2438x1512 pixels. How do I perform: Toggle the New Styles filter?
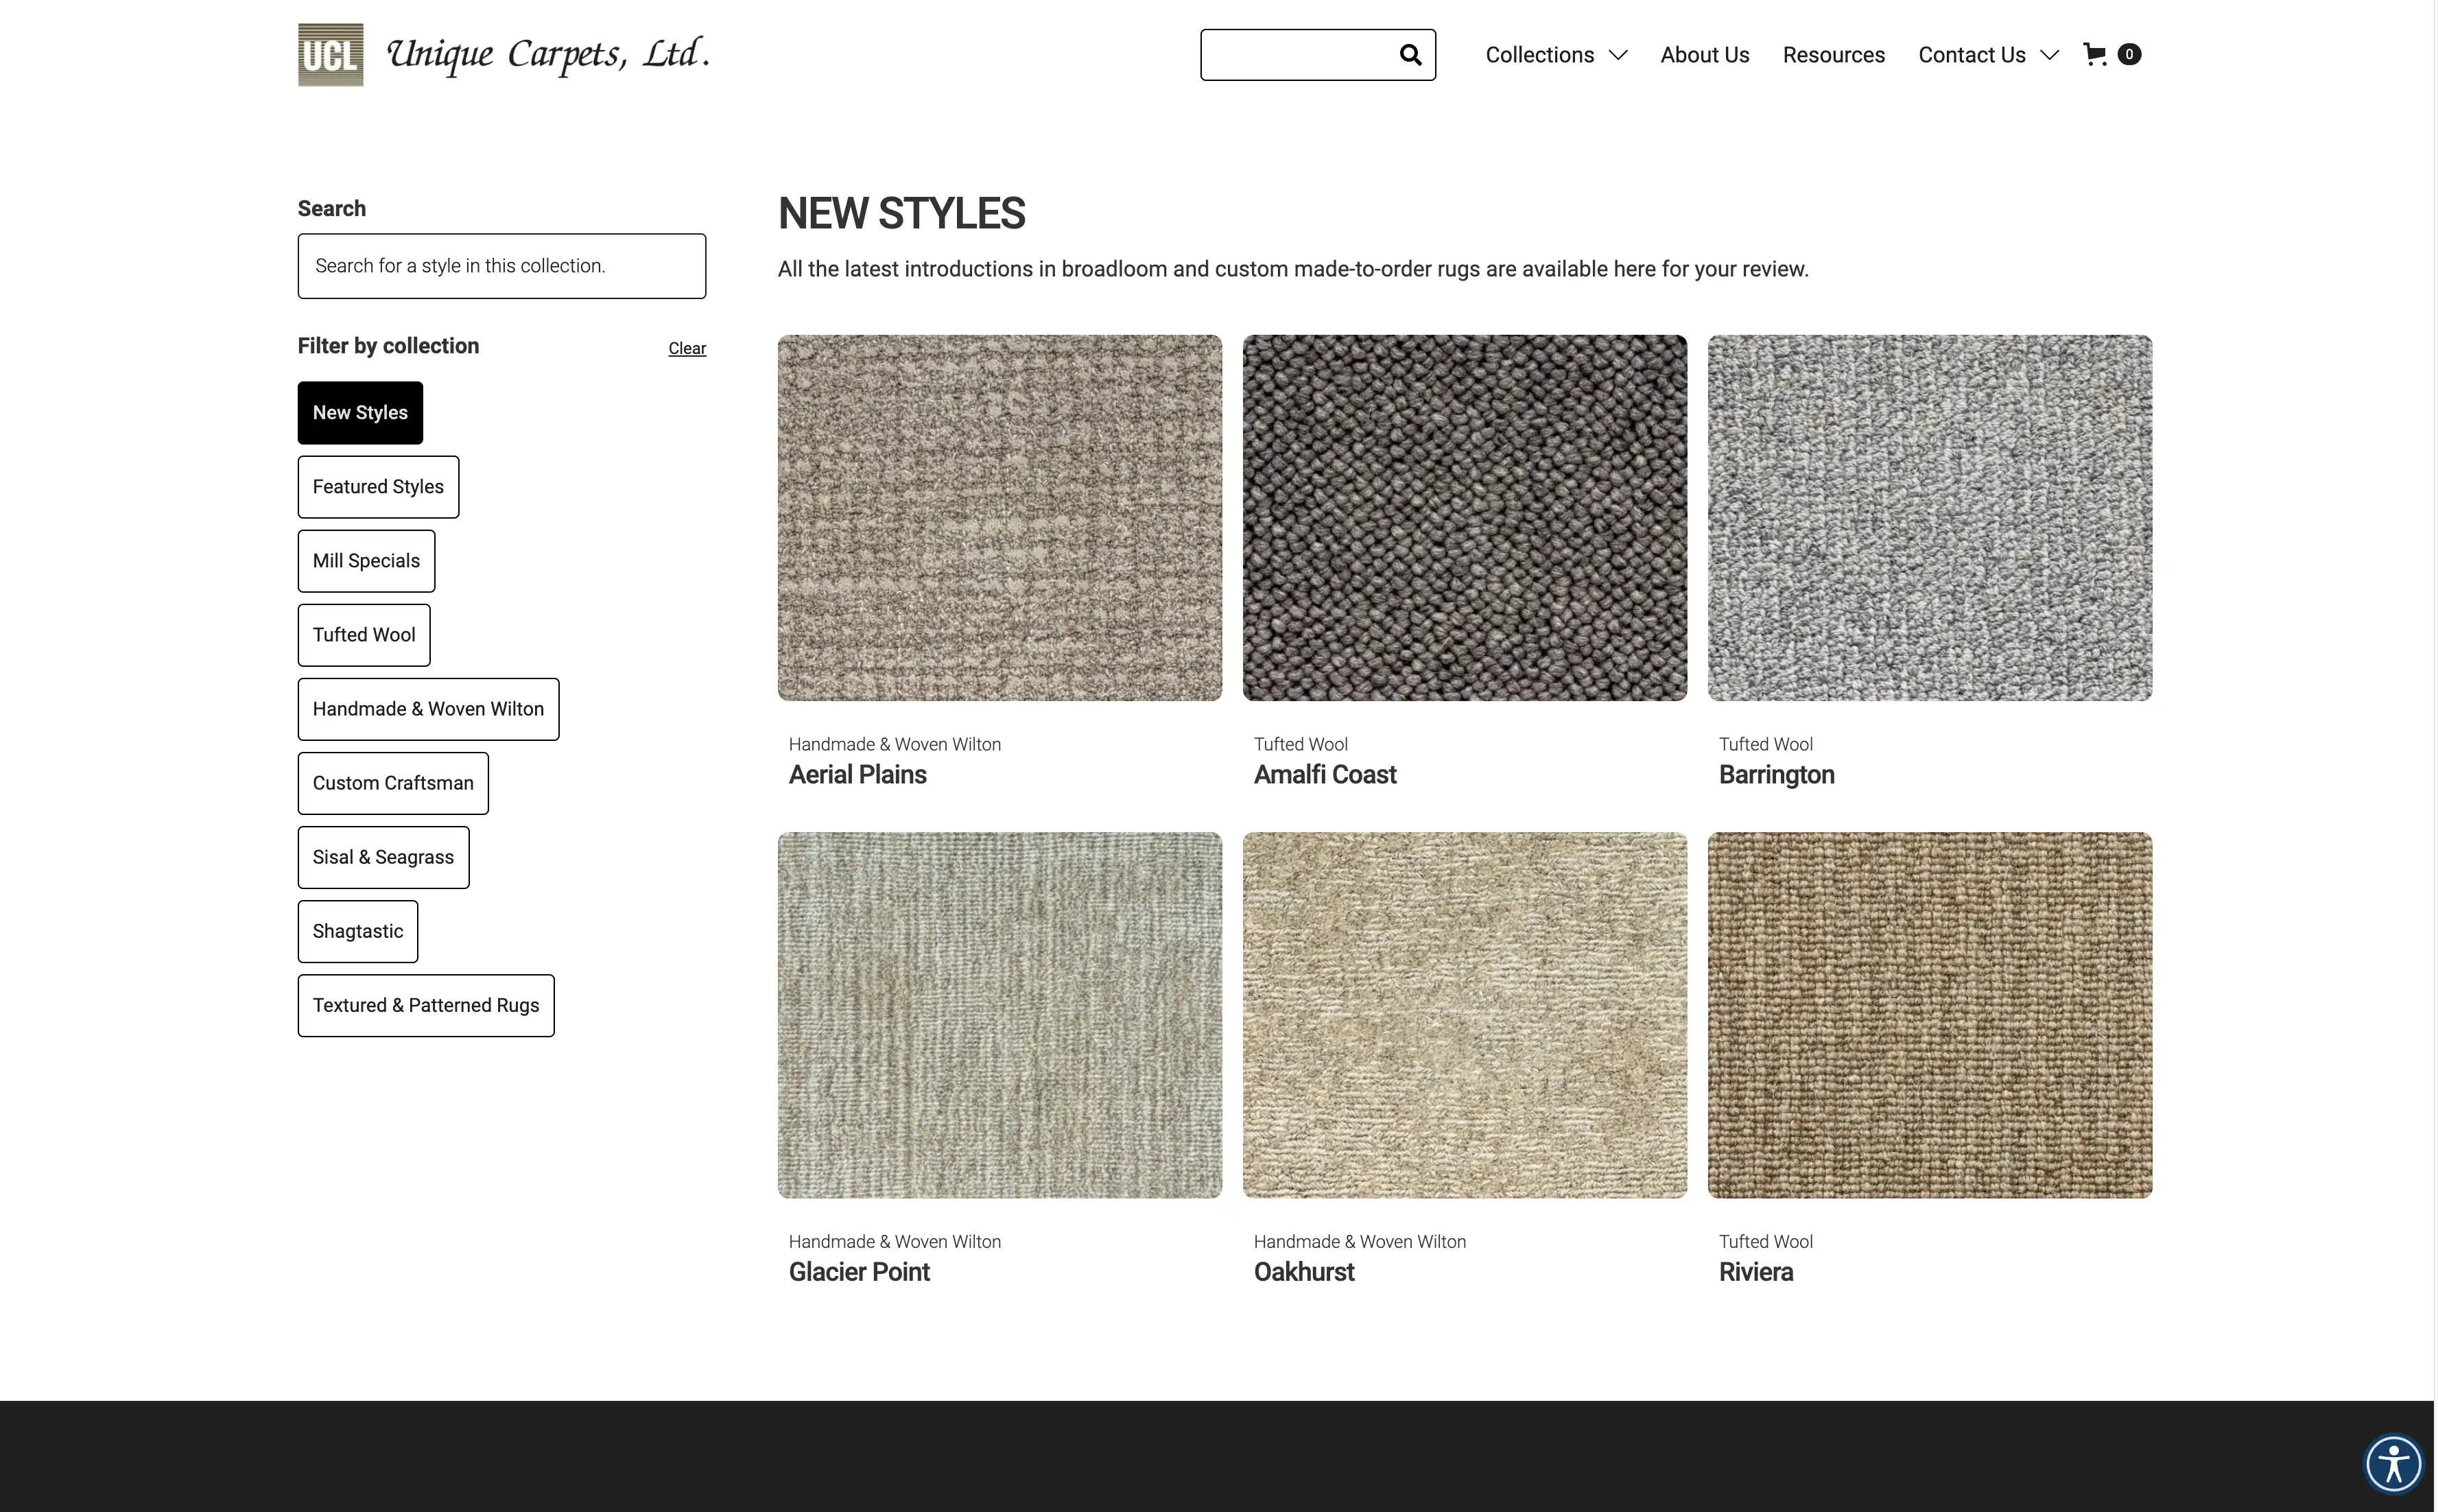pos(360,413)
